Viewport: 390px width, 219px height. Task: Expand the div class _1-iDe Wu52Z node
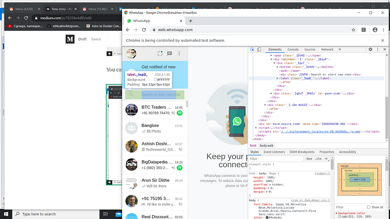tap(265, 105)
